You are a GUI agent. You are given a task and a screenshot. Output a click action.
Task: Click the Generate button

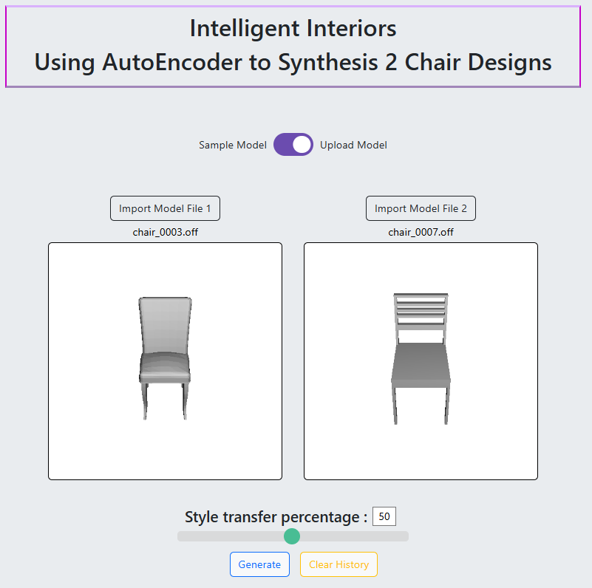tap(259, 564)
